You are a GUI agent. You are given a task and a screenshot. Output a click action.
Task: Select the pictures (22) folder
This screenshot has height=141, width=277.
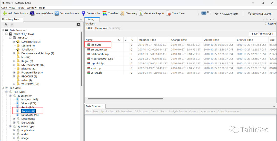(29, 69)
